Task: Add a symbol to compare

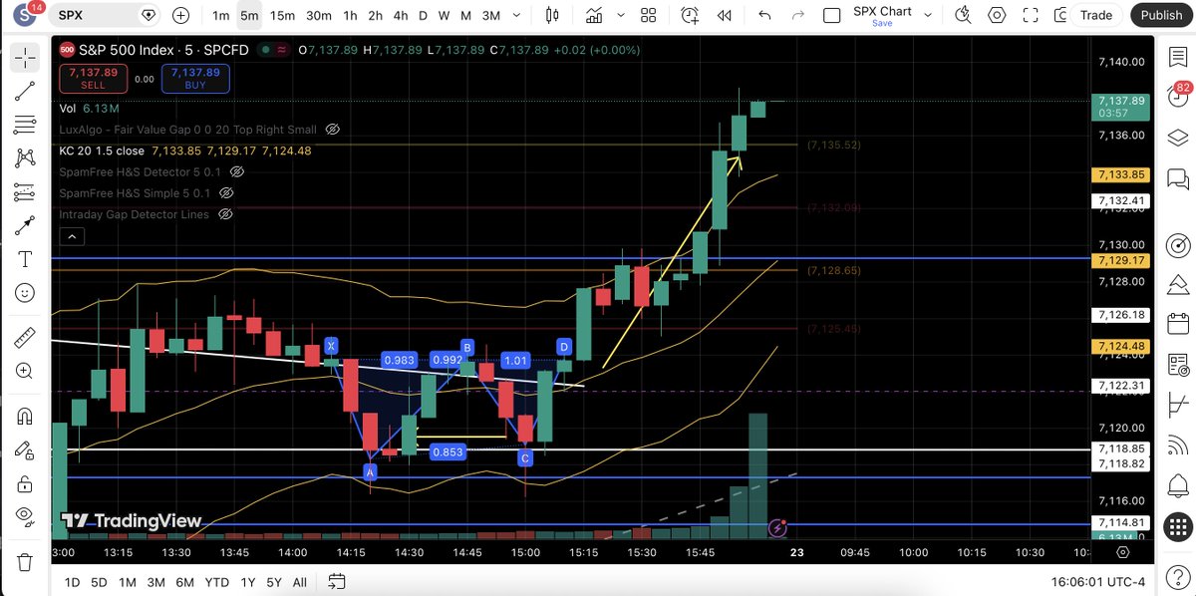Action: click(180, 15)
